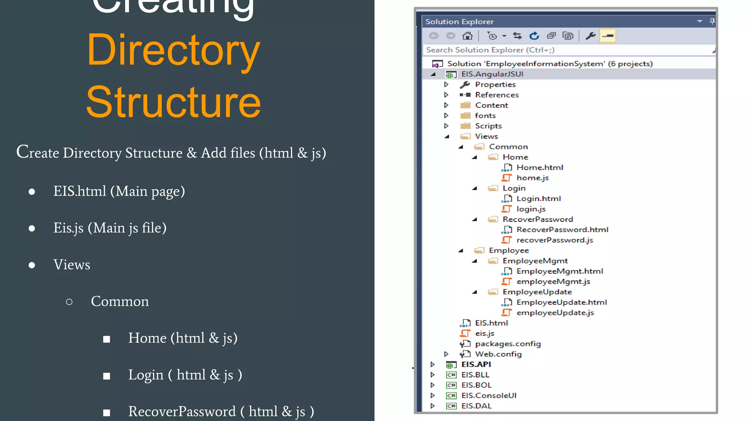The height and width of the screenshot is (421, 749).
Task: Collapse the Login folder arrow
Action: [x=475, y=189]
